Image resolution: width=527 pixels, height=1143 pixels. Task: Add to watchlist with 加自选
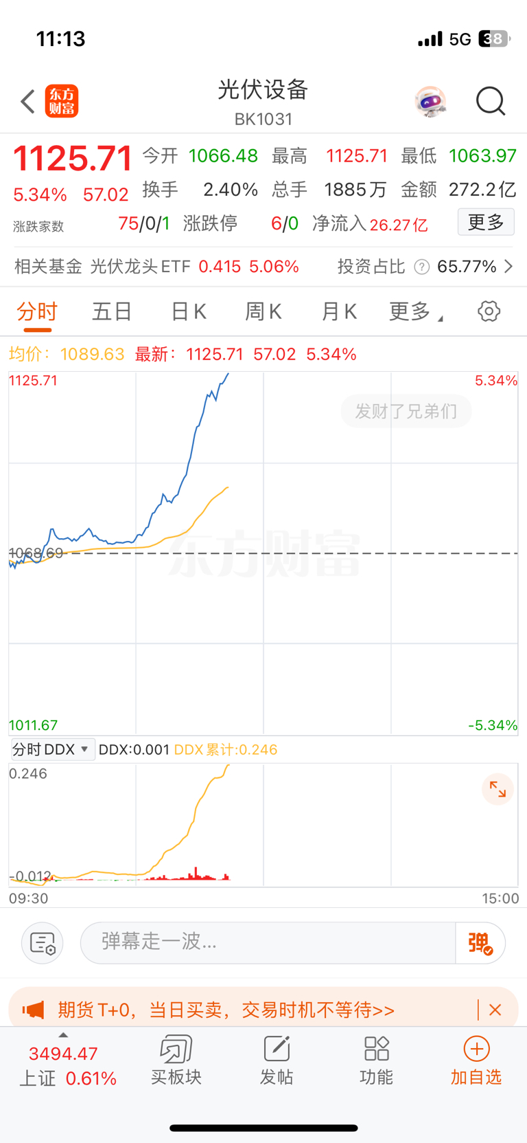(476, 1061)
